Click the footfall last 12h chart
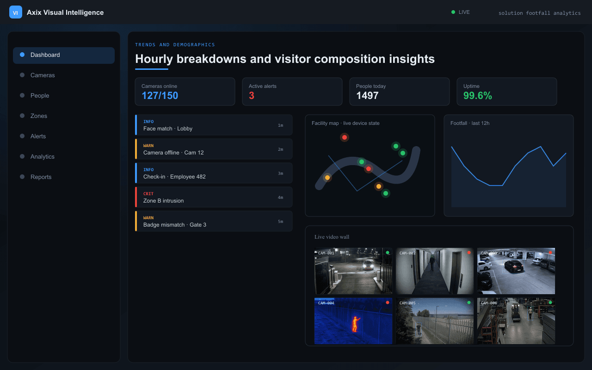This screenshot has height=370, width=592. [x=509, y=166]
